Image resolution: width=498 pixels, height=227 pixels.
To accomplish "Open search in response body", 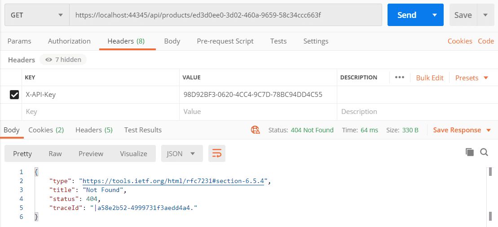I will pos(484,152).
